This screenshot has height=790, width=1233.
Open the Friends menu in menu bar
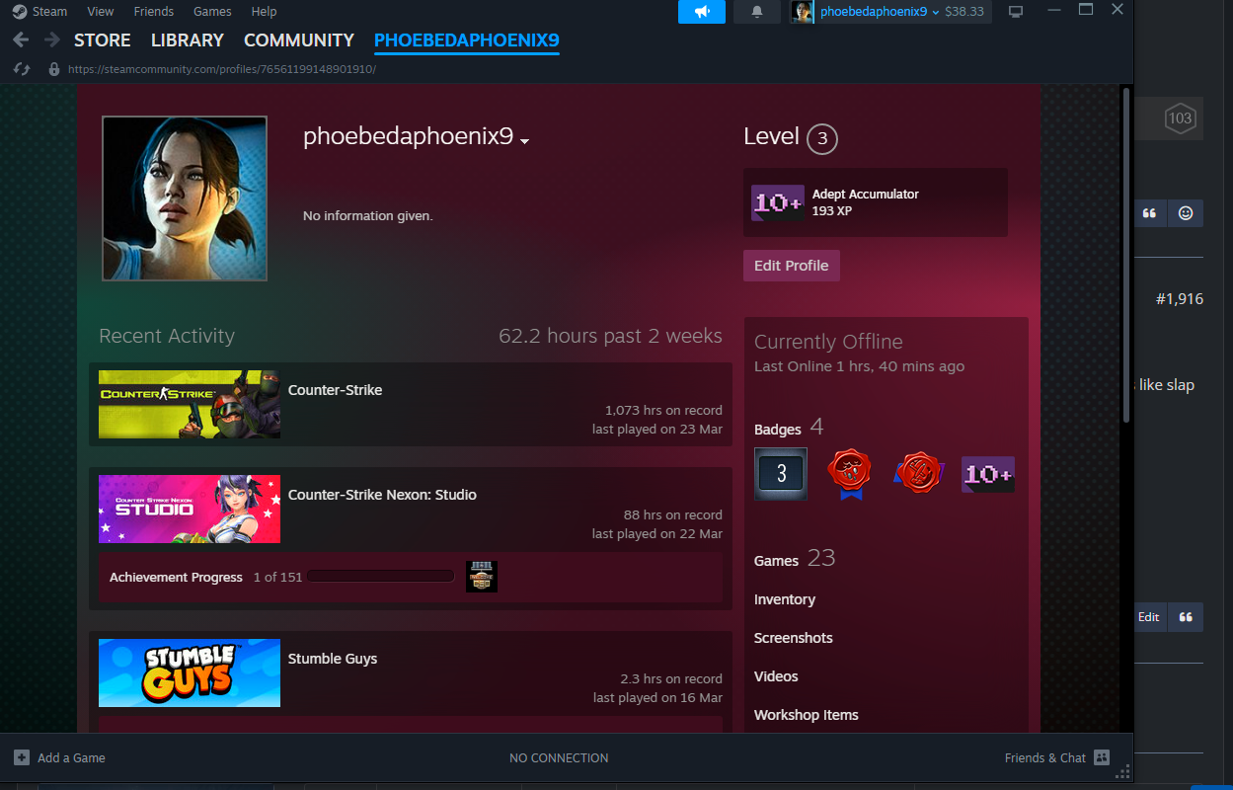(153, 12)
